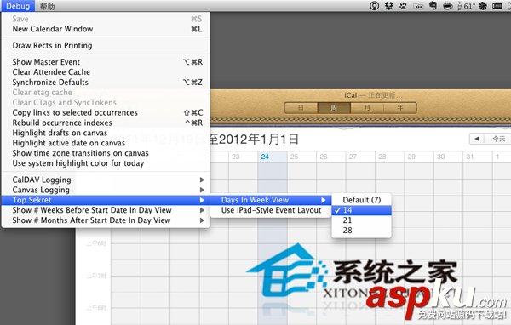The width and height of the screenshot is (511, 325).
Task: Open the 帮助 menu in the menu bar
Action: point(47,6)
